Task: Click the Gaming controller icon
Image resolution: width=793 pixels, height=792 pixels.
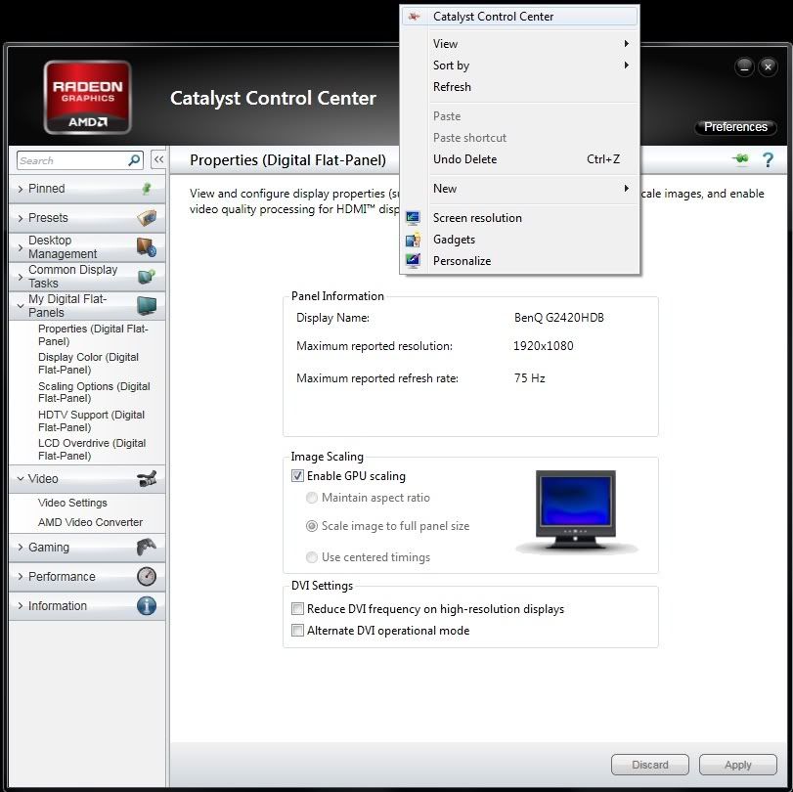Action: click(x=147, y=547)
